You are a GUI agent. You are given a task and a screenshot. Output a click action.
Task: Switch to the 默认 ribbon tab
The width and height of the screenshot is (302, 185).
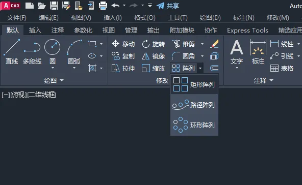click(13, 30)
